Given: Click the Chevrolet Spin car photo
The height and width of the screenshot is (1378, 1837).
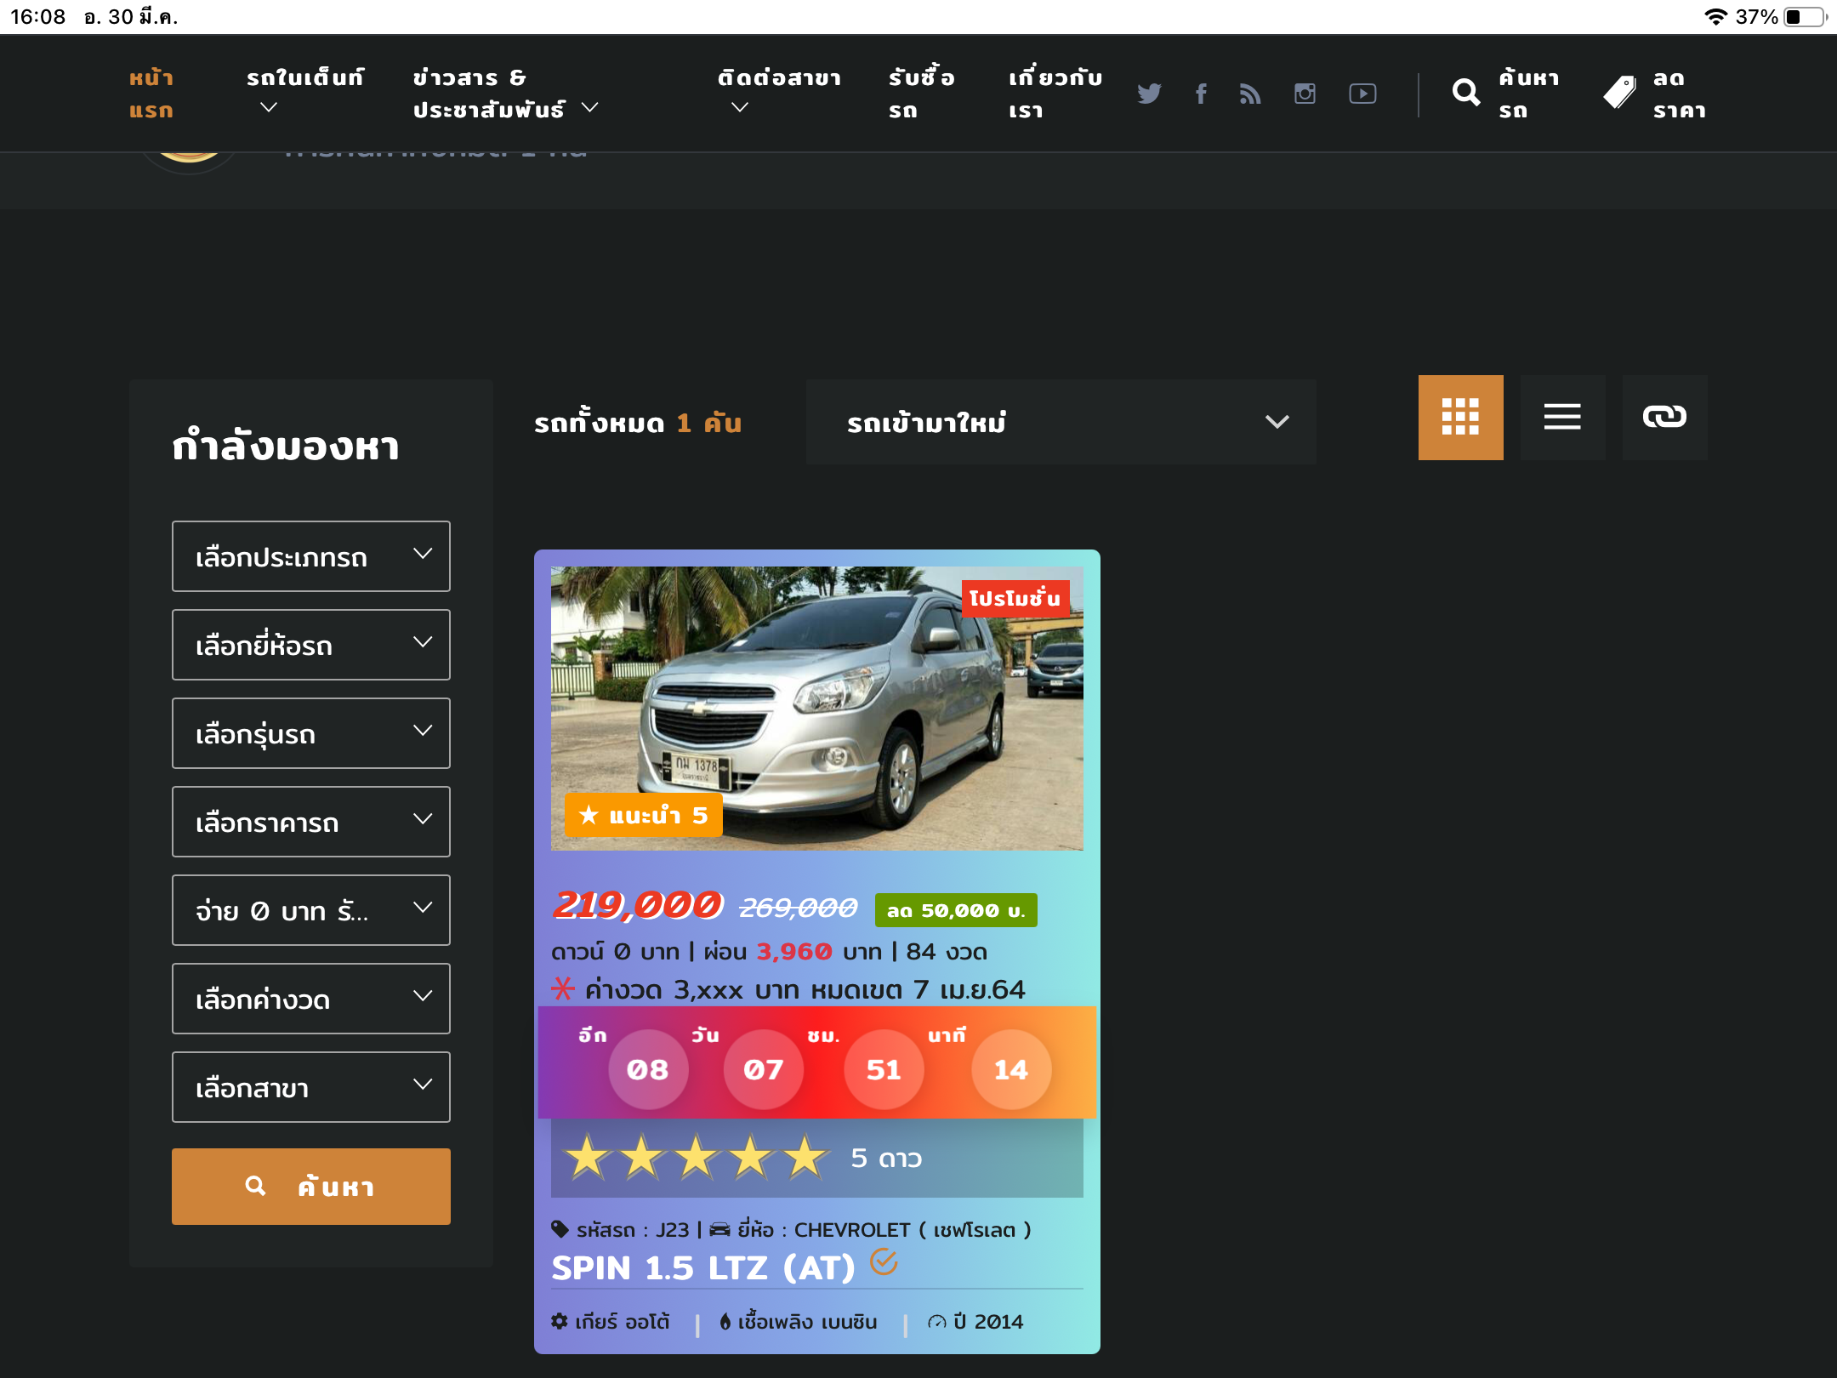Looking at the screenshot, I should tap(816, 708).
